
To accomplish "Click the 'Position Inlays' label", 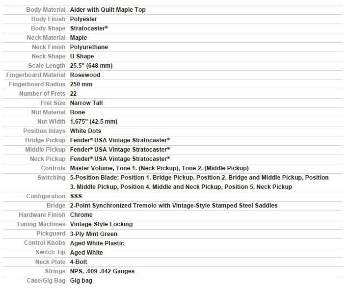I will pos(44,131).
